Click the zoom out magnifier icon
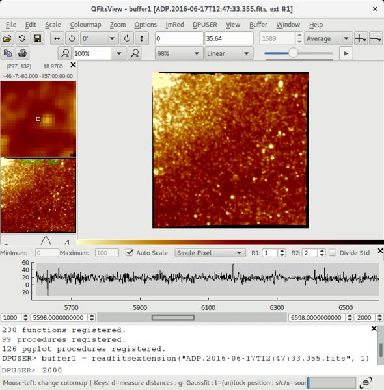The width and height of the screenshot is (384, 390). click(x=64, y=53)
